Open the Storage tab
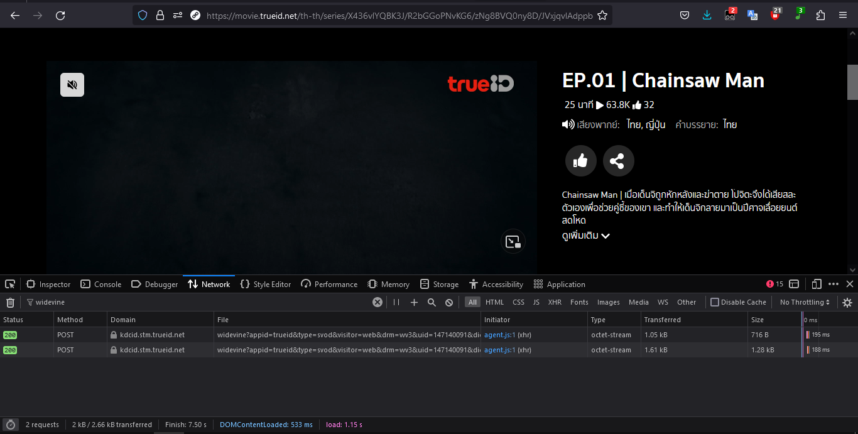 tap(439, 285)
